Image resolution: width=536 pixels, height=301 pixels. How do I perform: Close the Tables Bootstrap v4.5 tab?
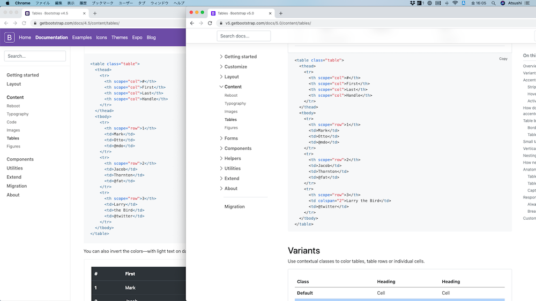84,13
